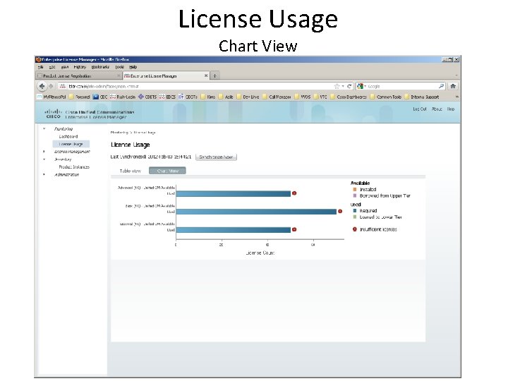Click the insufficient warning icon beside Advanced bar
508x381 pixels.
coord(294,193)
